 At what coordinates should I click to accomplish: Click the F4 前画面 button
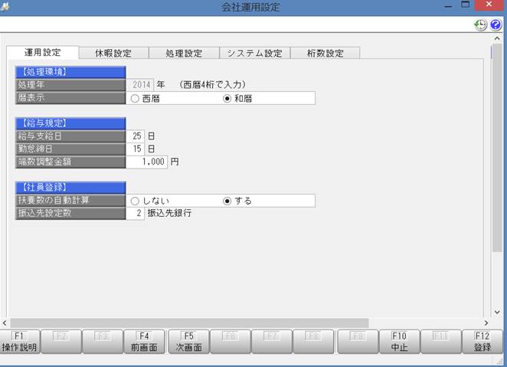(x=144, y=342)
